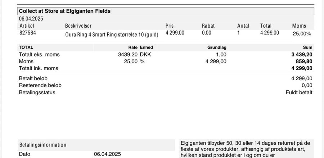Select article number 827584
The height and width of the screenshot is (158, 324).
click(27, 33)
